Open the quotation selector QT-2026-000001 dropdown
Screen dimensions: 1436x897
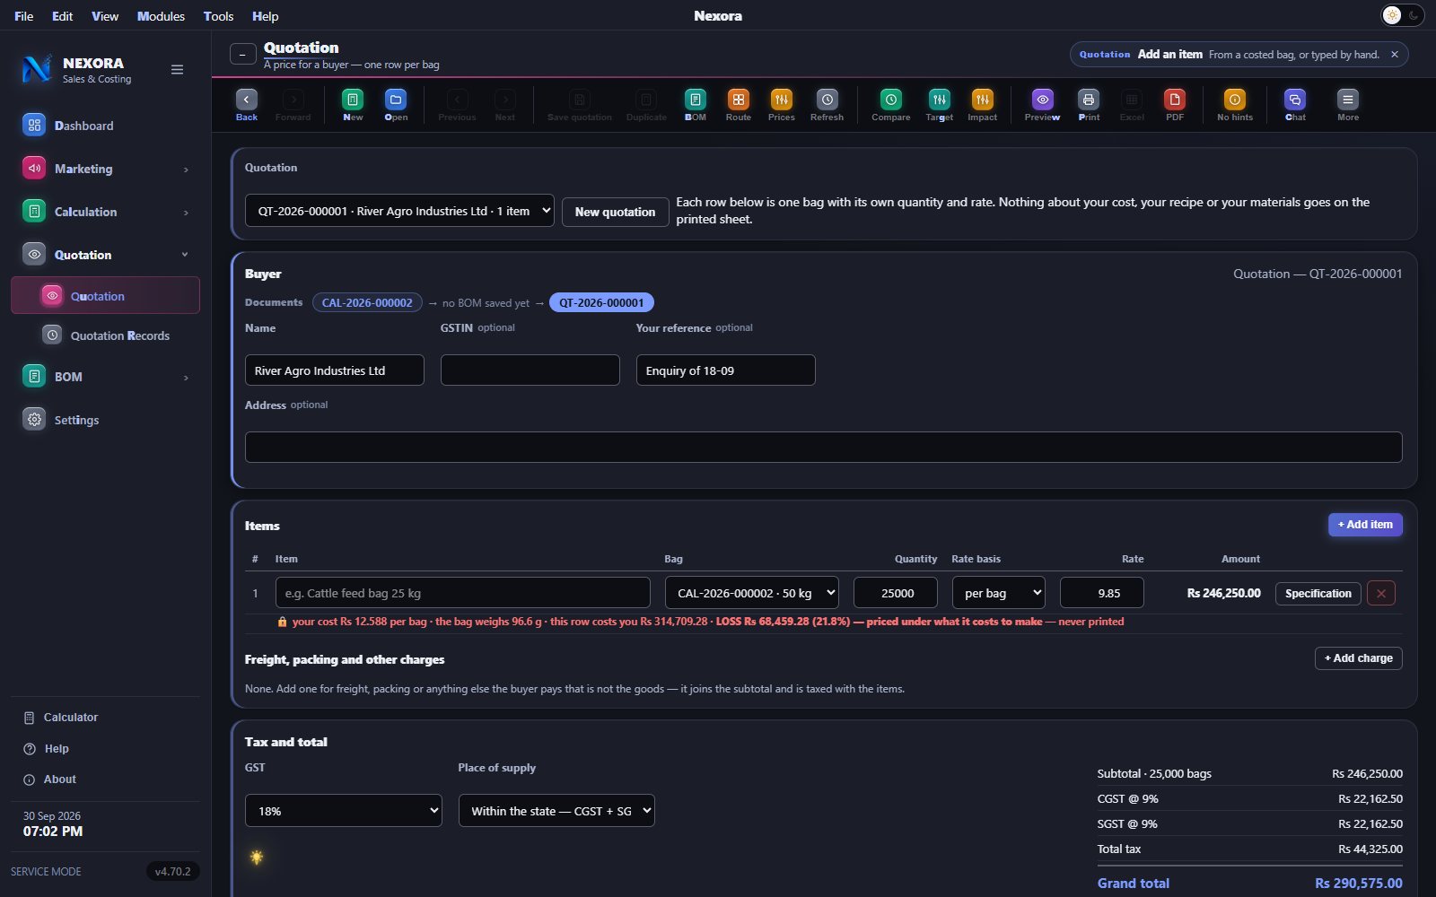399,212
